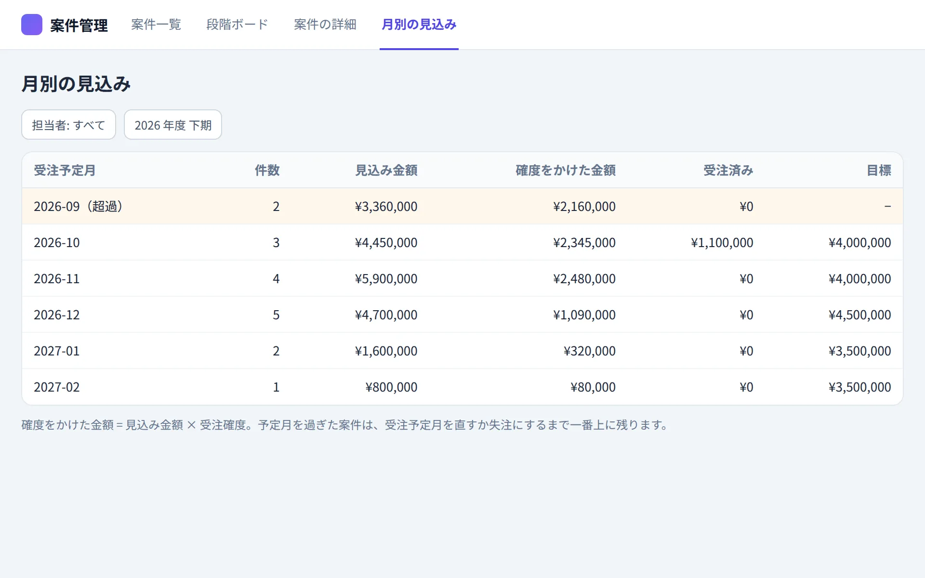Open the 案件一覧 tab
925x578 pixels.
[x=156, y=25]
